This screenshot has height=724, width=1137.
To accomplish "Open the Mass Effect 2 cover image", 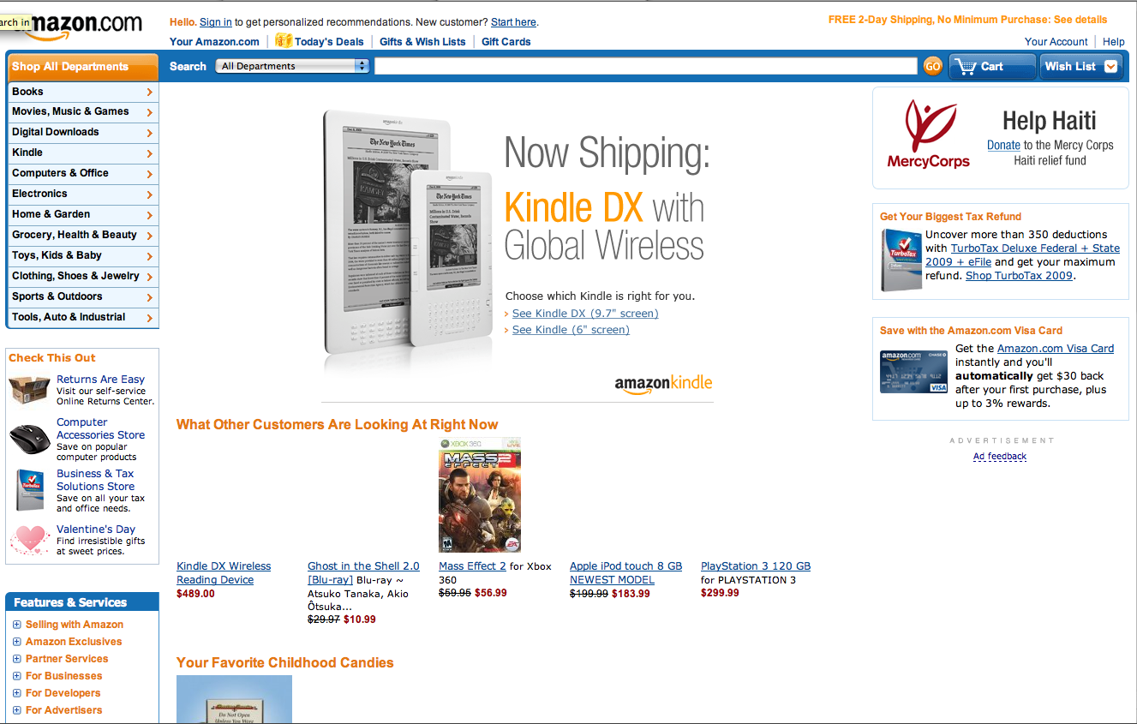I will pos(480,495).
